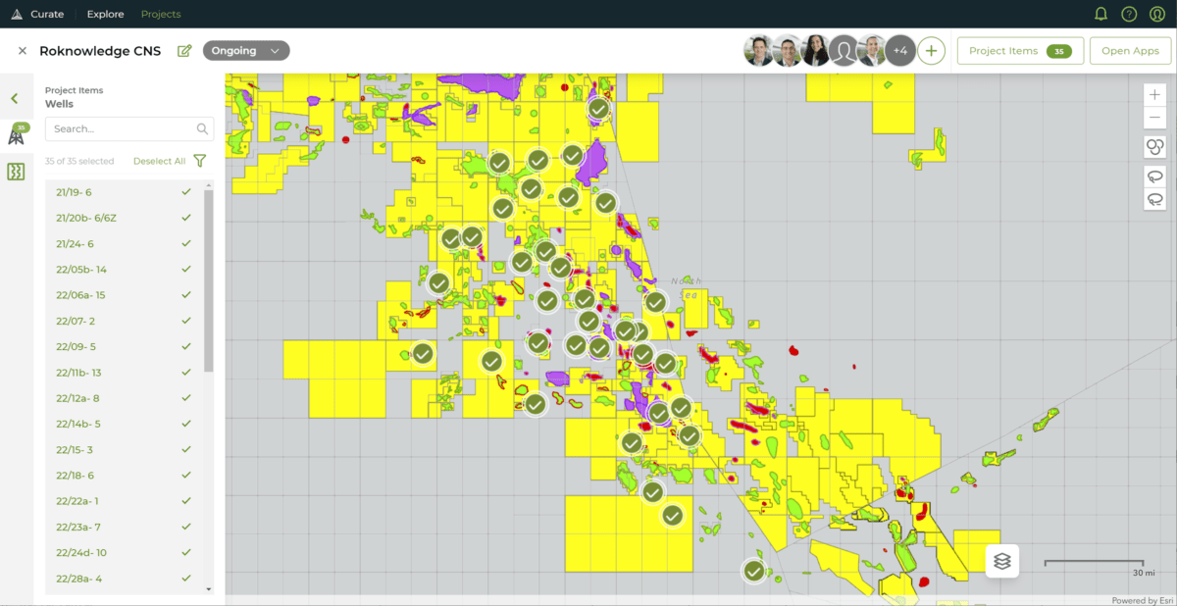Image resolution: width=1177 pixels, height=606 pixels.
Task: Collapse the Project Items side panel
Action: pos(15,98)
